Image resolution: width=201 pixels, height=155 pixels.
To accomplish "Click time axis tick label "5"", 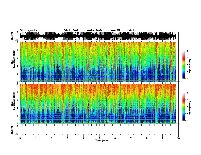I will [x=99, y=138].
